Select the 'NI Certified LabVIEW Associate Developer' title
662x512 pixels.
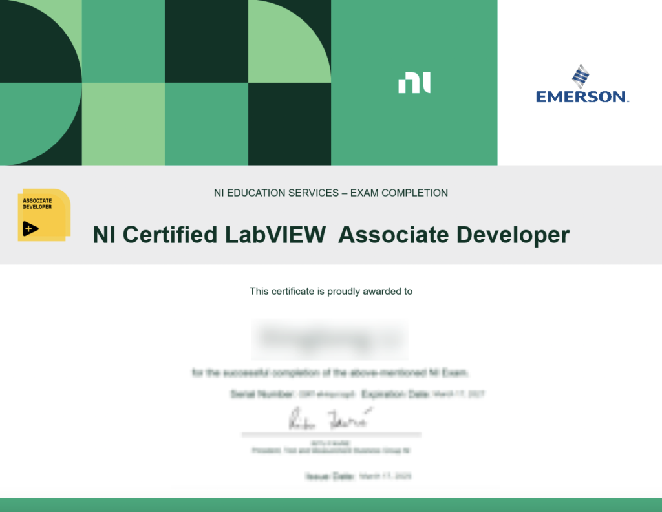[331, 235]
